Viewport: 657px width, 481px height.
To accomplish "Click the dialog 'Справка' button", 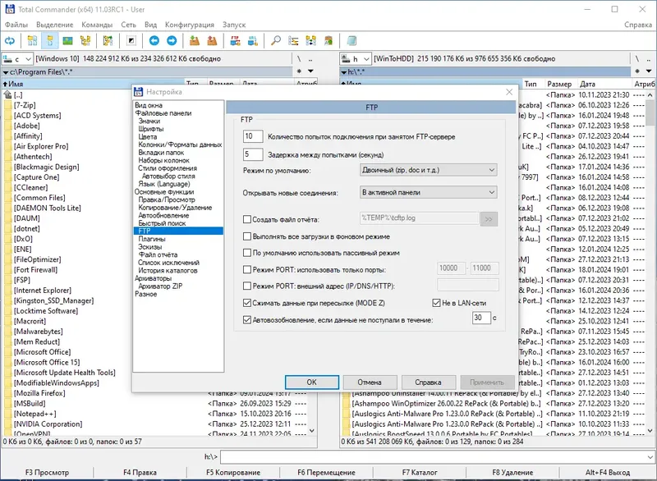I will [428, 383].
